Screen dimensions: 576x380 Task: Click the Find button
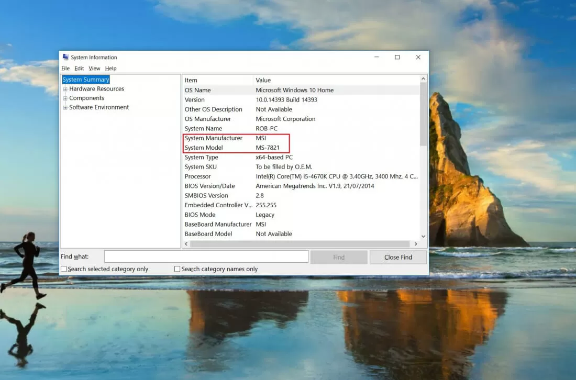click(x=339, y=257)
